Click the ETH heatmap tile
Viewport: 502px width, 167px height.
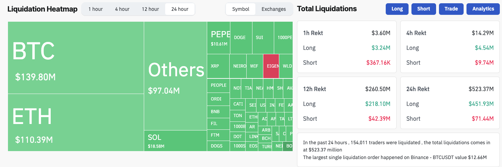click(x=76, y=122)
